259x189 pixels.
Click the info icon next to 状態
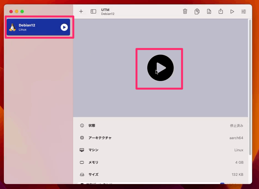82,126
